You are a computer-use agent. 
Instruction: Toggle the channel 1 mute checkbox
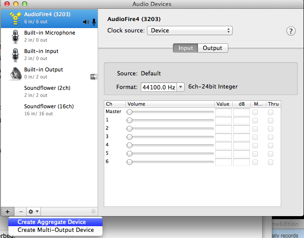point(255,121)
